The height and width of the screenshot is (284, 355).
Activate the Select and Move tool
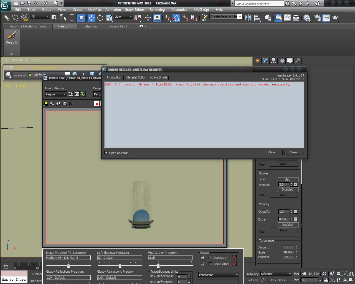pos(92,18)
